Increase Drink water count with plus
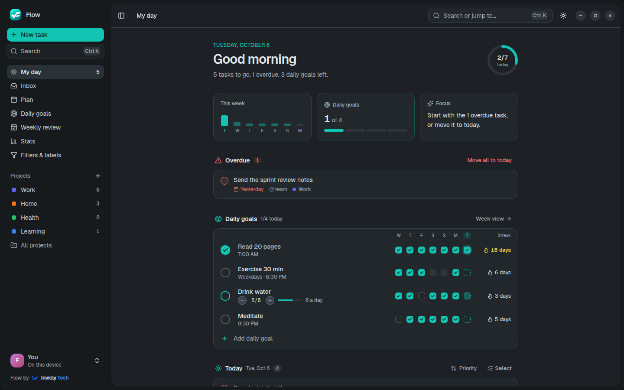Screen dimensions: 624x390 pos(270,300)
